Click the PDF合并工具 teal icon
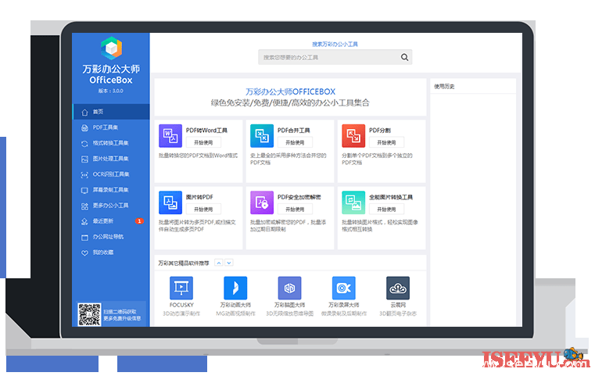This screenshot has width=595, height=376. (x=262, y=136)
